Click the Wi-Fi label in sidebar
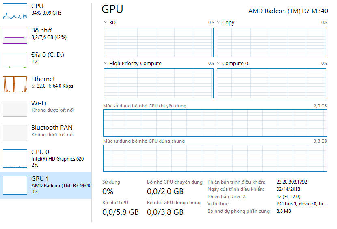The image size is (337, 229). (x=39, y=103)
